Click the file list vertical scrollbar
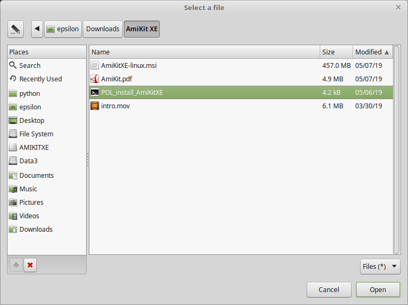Screen dimensions: 408x305 coord(397,150)
